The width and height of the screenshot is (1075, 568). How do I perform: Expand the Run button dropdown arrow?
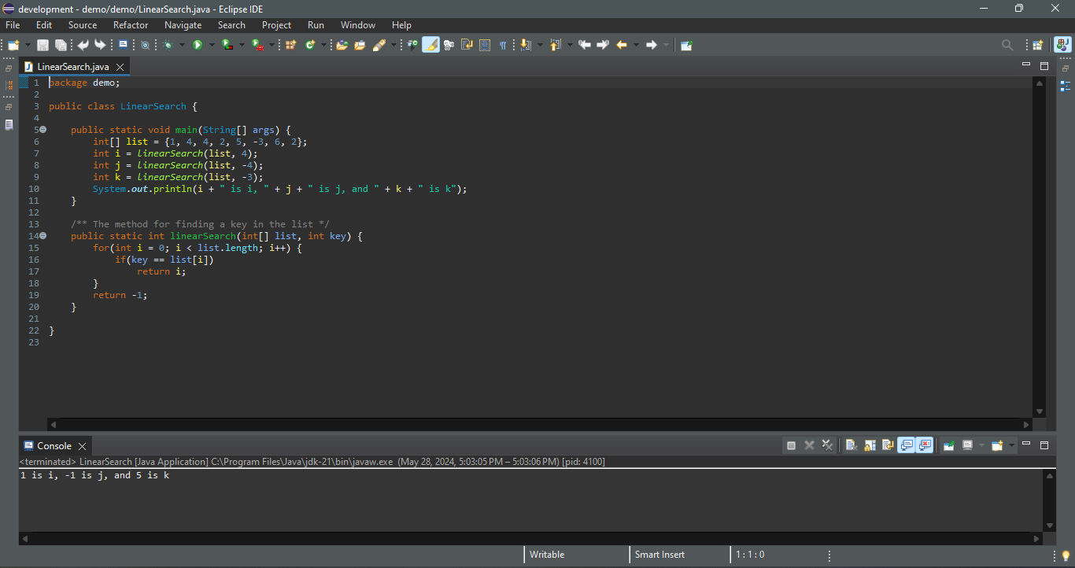tap(212, 45)
